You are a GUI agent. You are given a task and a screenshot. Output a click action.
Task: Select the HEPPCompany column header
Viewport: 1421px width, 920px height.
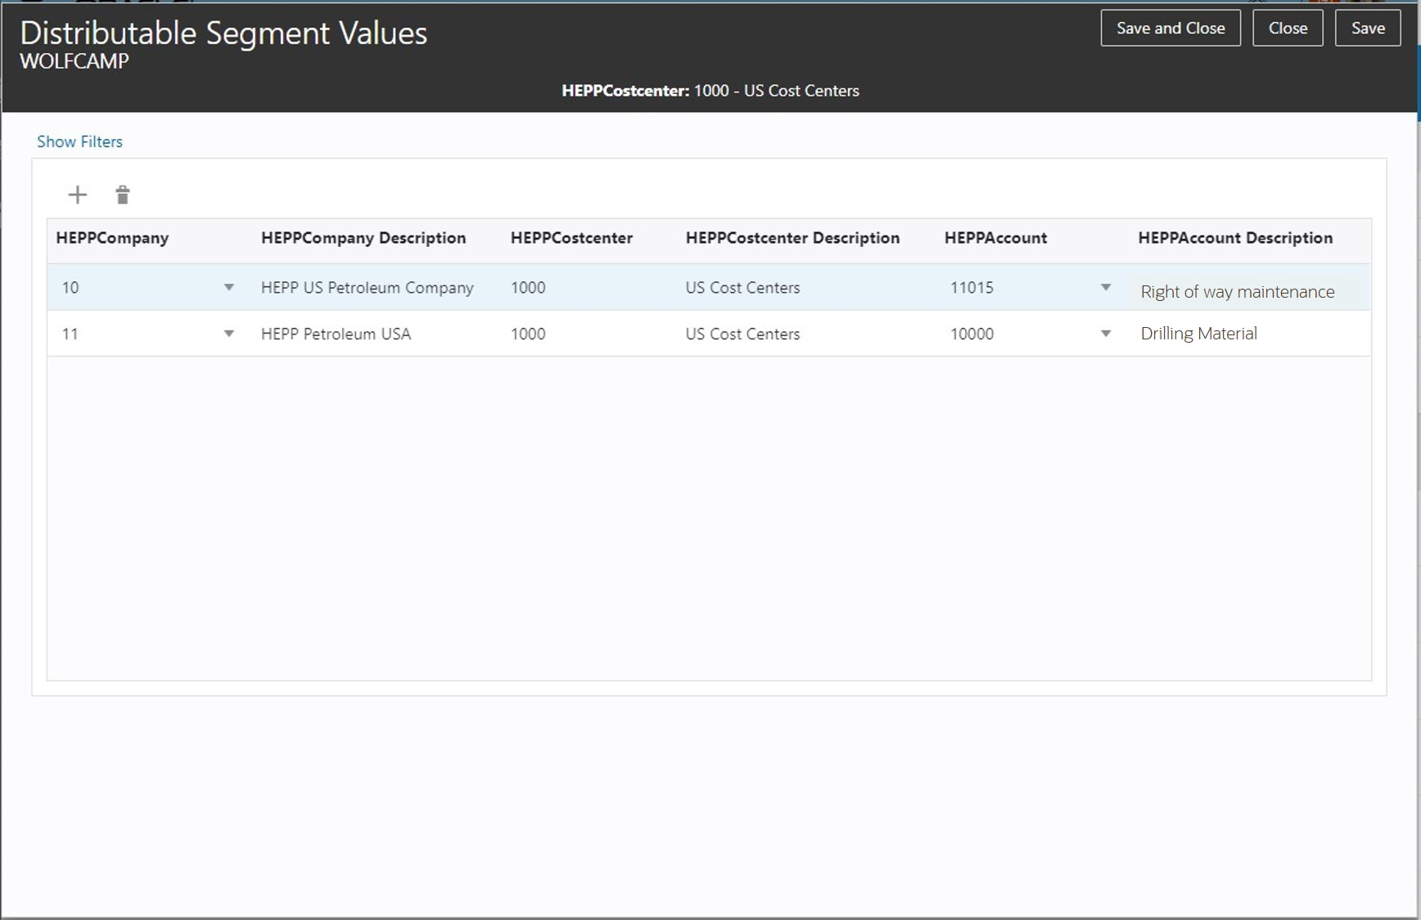112,238
